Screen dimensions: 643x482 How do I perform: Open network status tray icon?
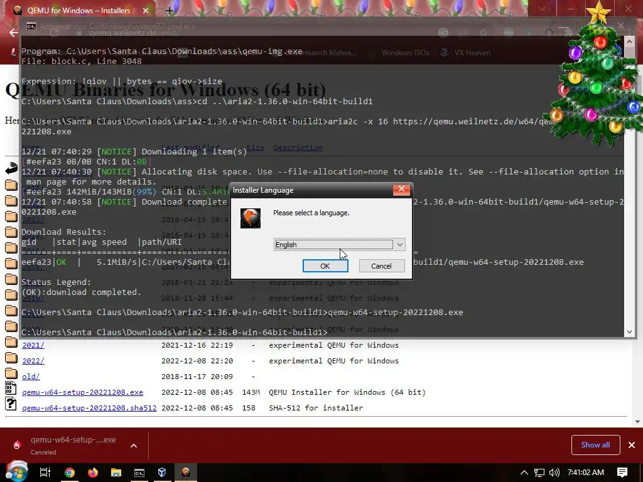click(x=539, y=473)
